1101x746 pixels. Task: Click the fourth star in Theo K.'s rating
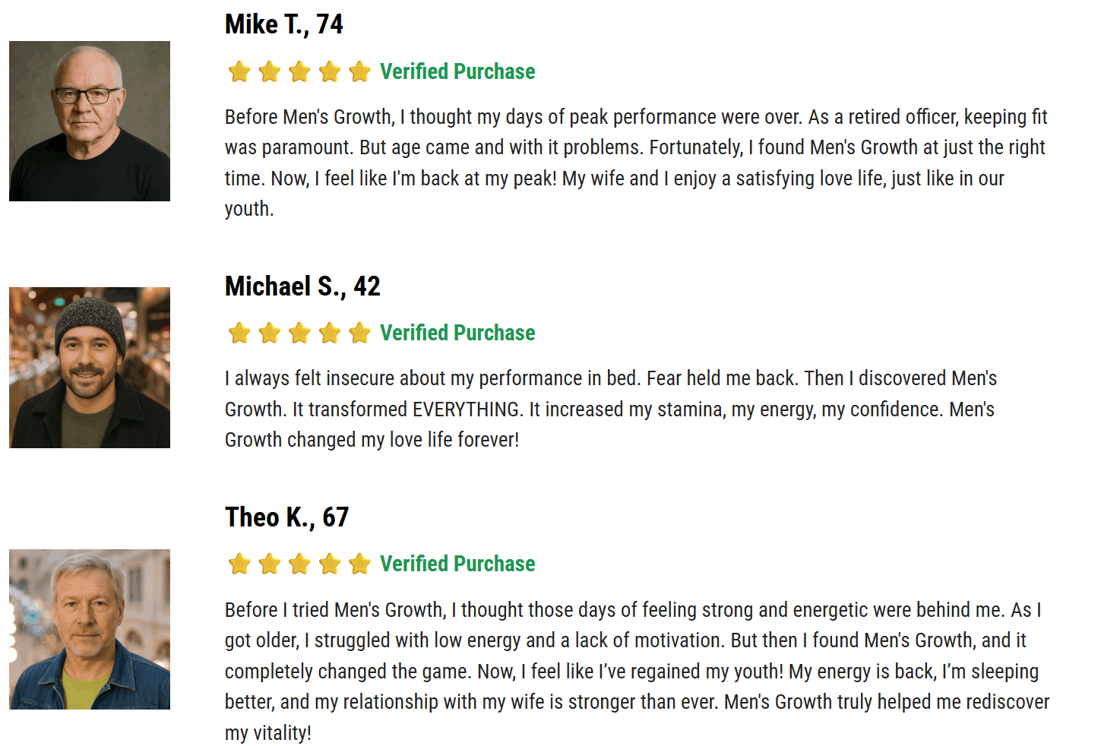330,564
